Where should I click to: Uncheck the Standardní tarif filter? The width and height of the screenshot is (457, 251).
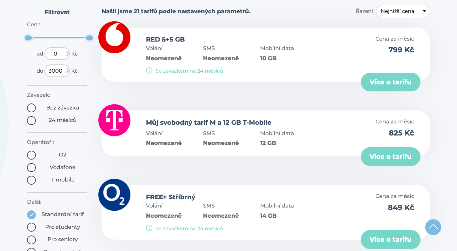pos(31,215)
